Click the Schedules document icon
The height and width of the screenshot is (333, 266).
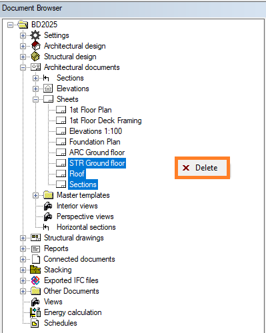click(35, 323)
